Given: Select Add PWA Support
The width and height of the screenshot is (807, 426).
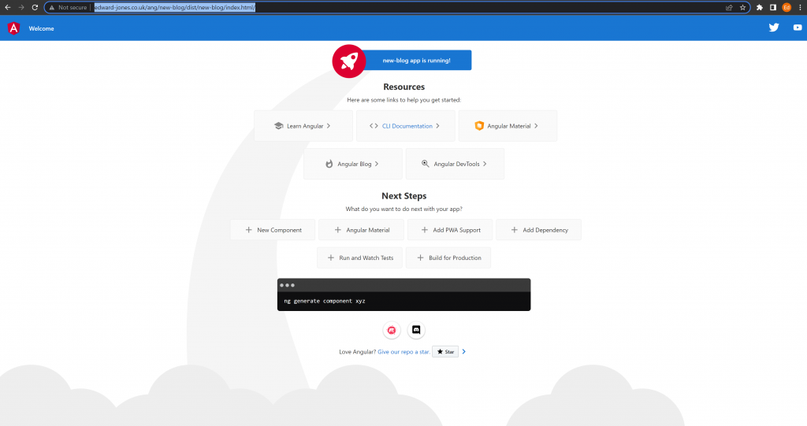Looking at the screenshot, I should click(x=450, y=230).
